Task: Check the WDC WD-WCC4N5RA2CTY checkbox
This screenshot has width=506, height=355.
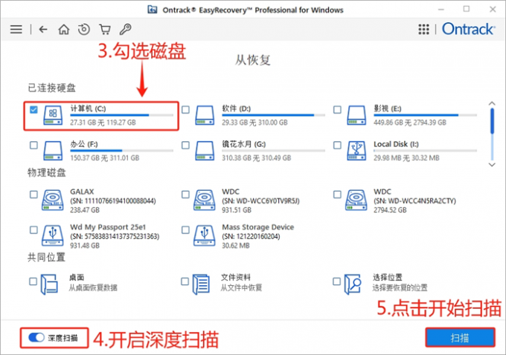Action: point(337,195)
